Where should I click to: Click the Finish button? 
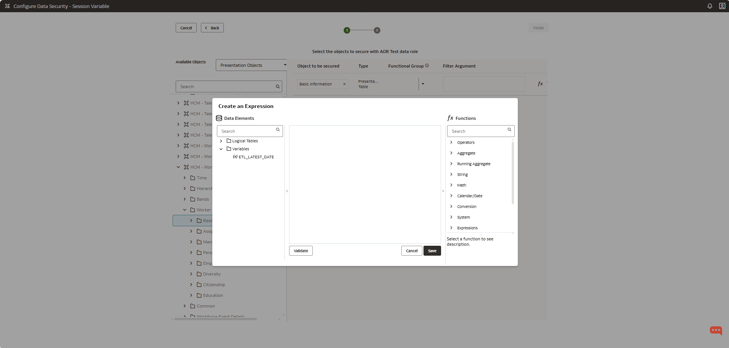point(538,28)
